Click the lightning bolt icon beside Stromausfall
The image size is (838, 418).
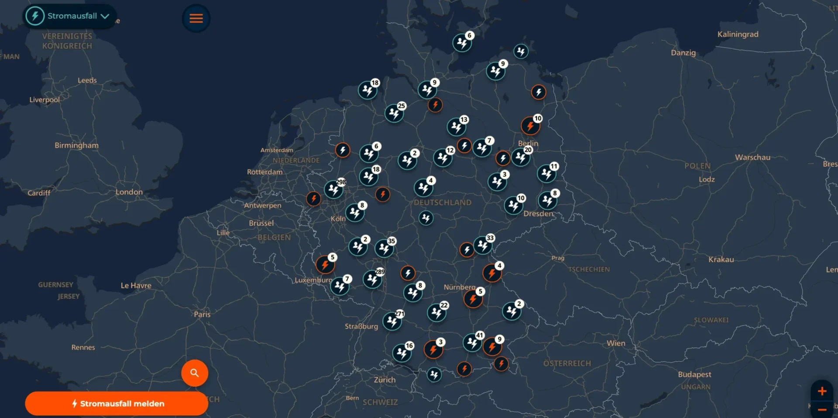tap(35, 16)
